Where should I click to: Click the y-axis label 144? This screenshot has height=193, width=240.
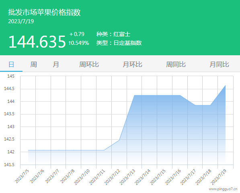click(x=11, y=101)
